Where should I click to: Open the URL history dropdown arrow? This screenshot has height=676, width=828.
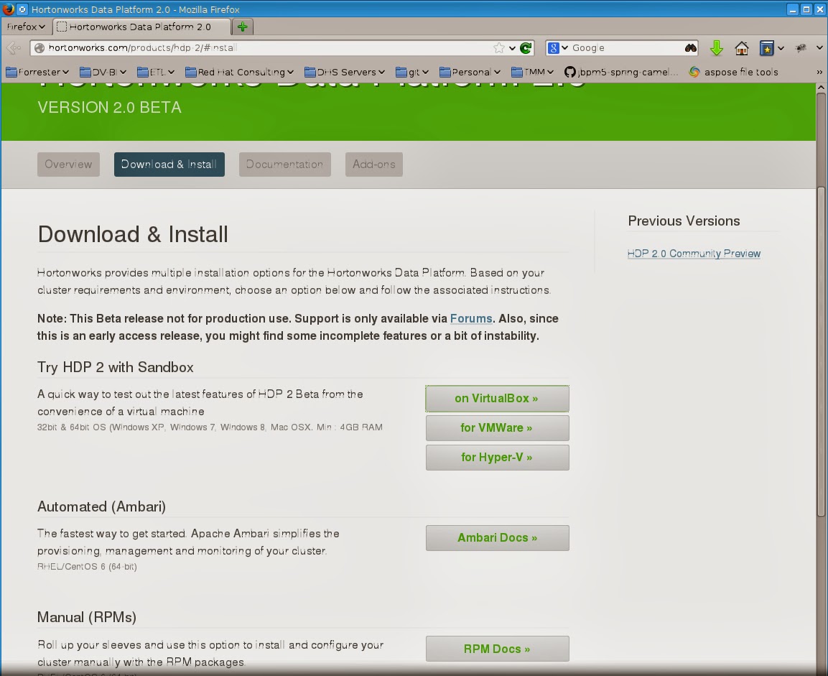[512, 48]
